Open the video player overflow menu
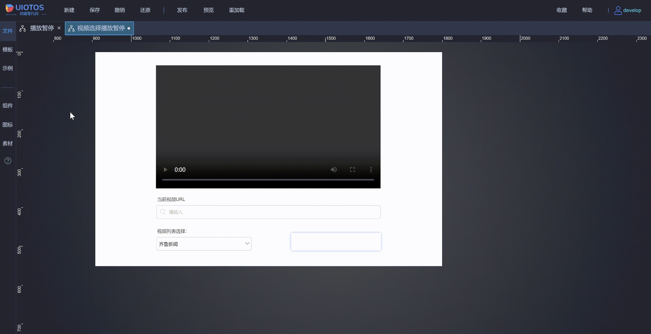 (x=371, y=169)
